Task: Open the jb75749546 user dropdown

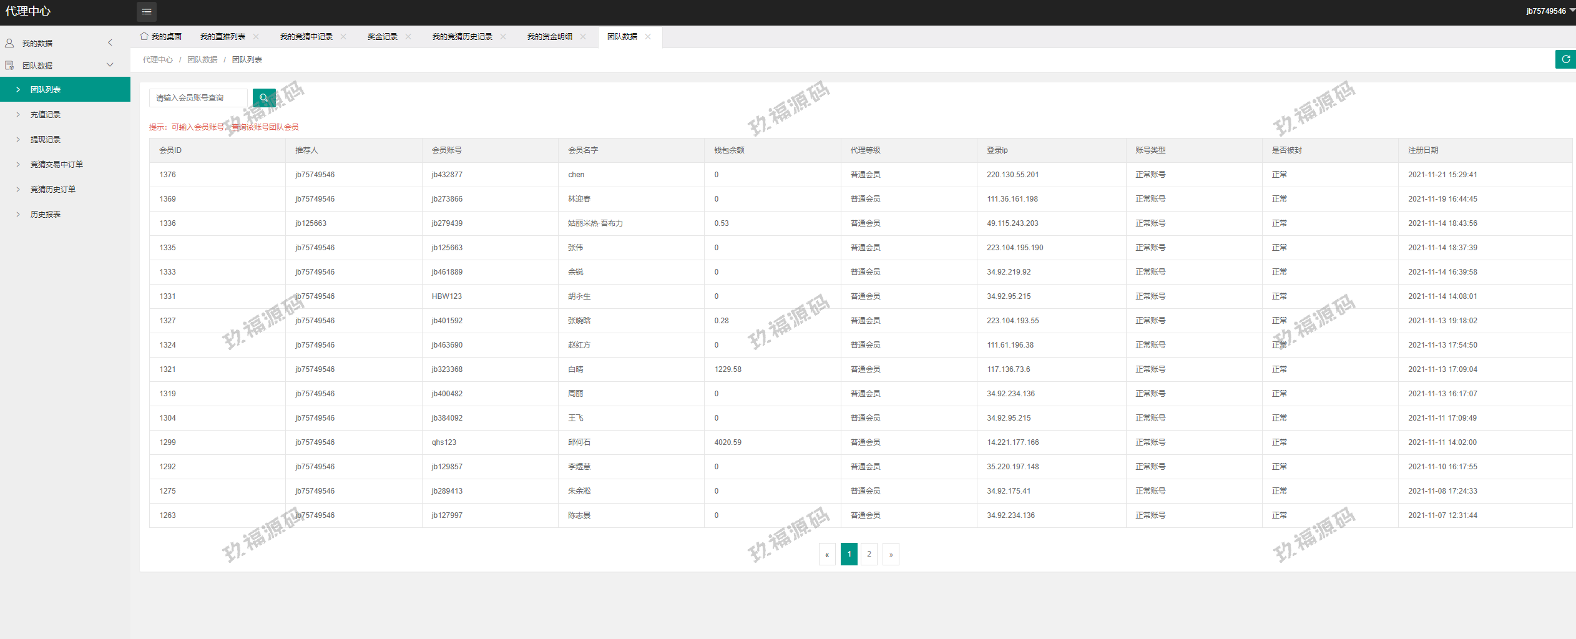Action: (x=1549, y=11)
